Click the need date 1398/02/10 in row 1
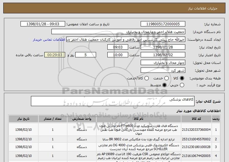This screenshot has width=229, height=162. tap(23, 130)
